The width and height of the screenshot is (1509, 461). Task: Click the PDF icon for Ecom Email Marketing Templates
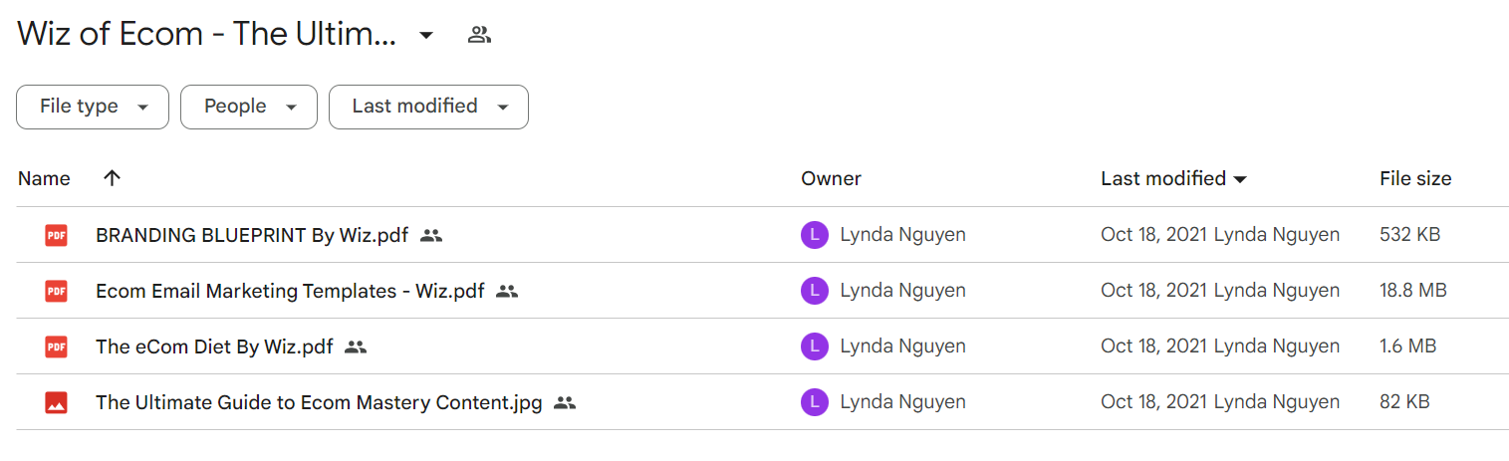[x=56, y=292]
